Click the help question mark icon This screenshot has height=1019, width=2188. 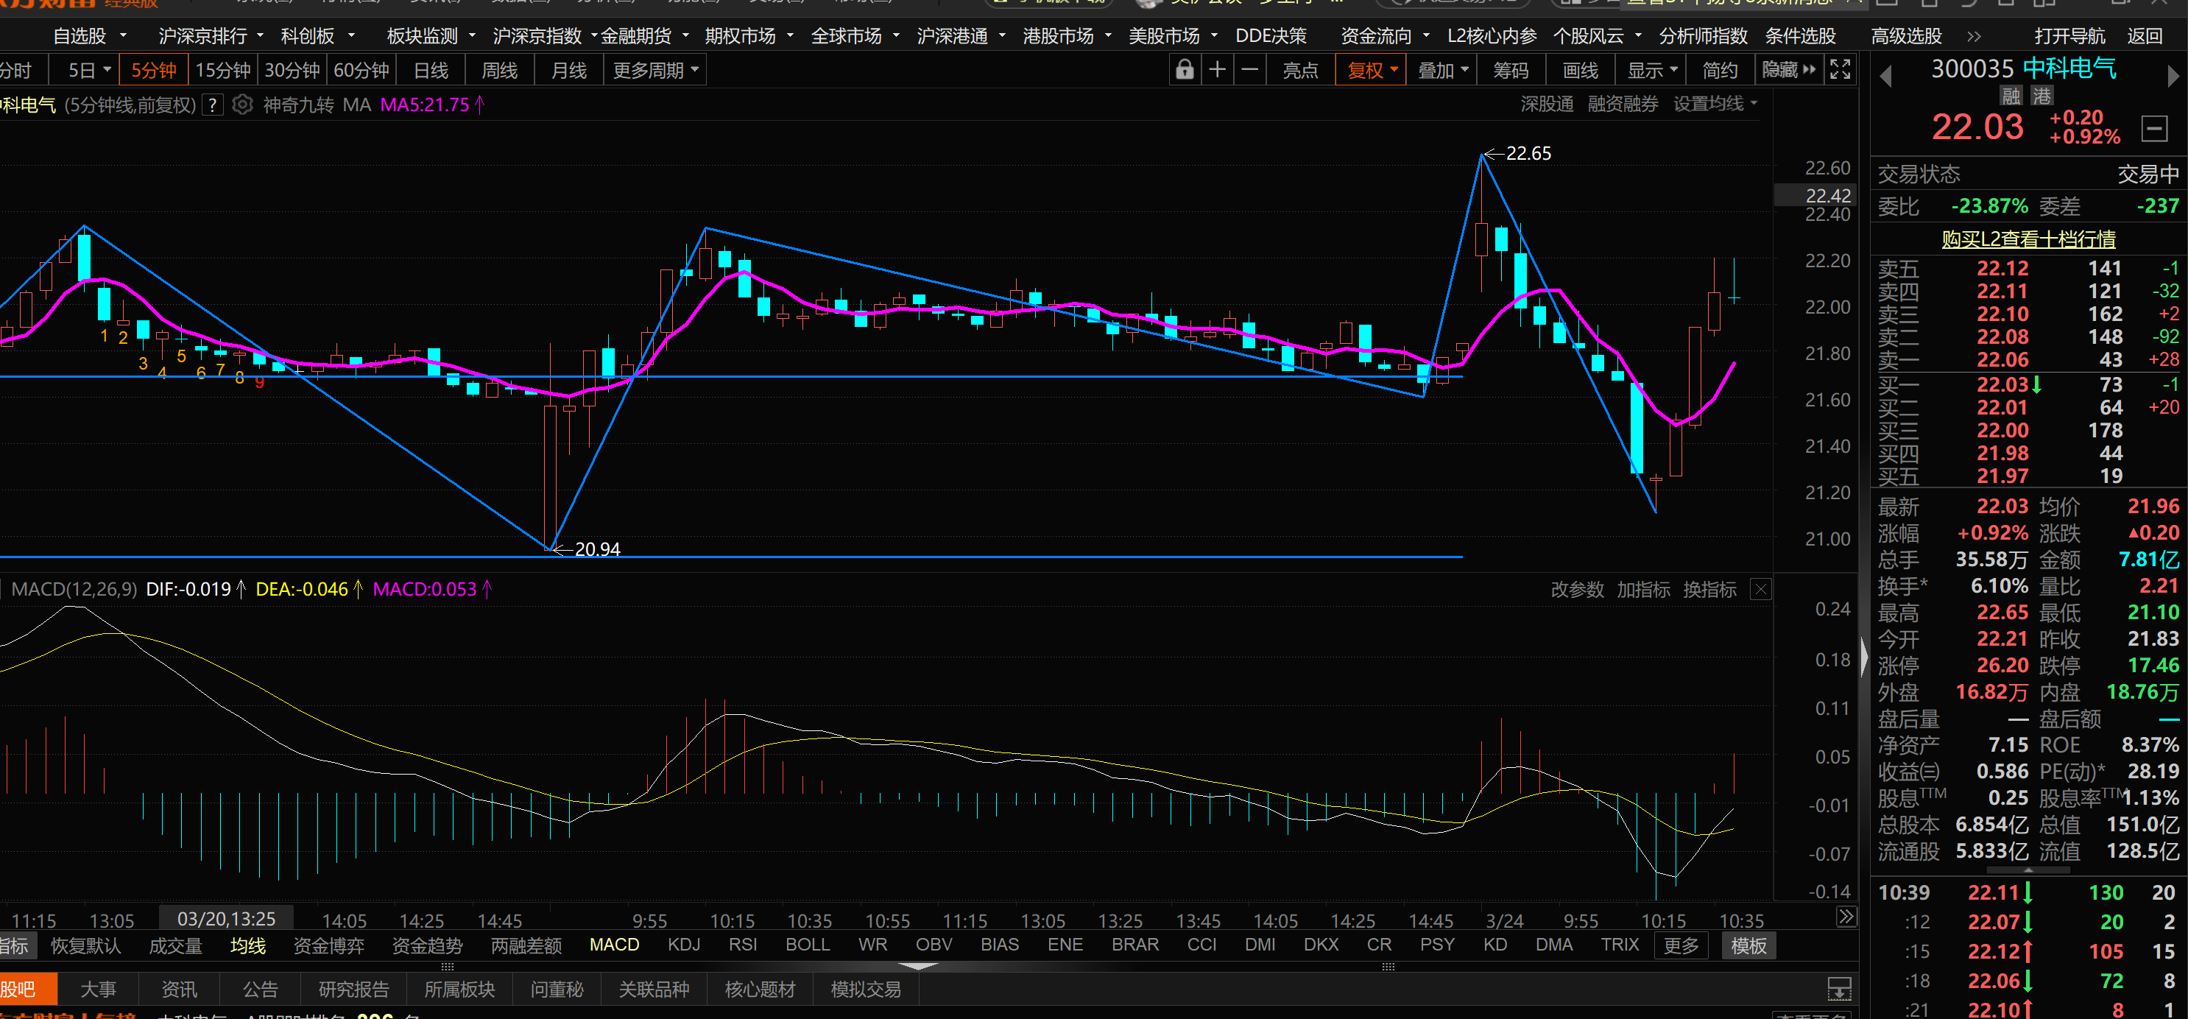point(213,105)
